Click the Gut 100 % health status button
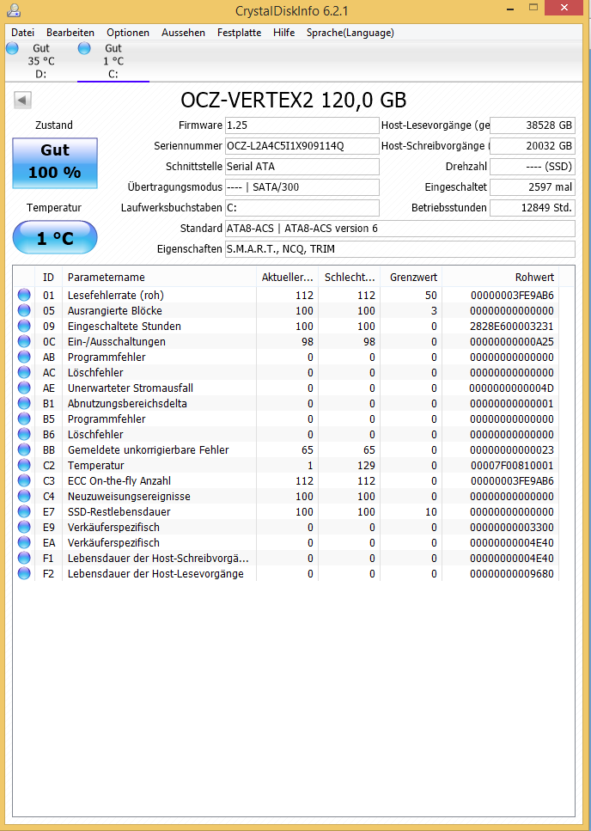Screen dimensions: 591x831 pyautogui.click(x=55, y=163)
